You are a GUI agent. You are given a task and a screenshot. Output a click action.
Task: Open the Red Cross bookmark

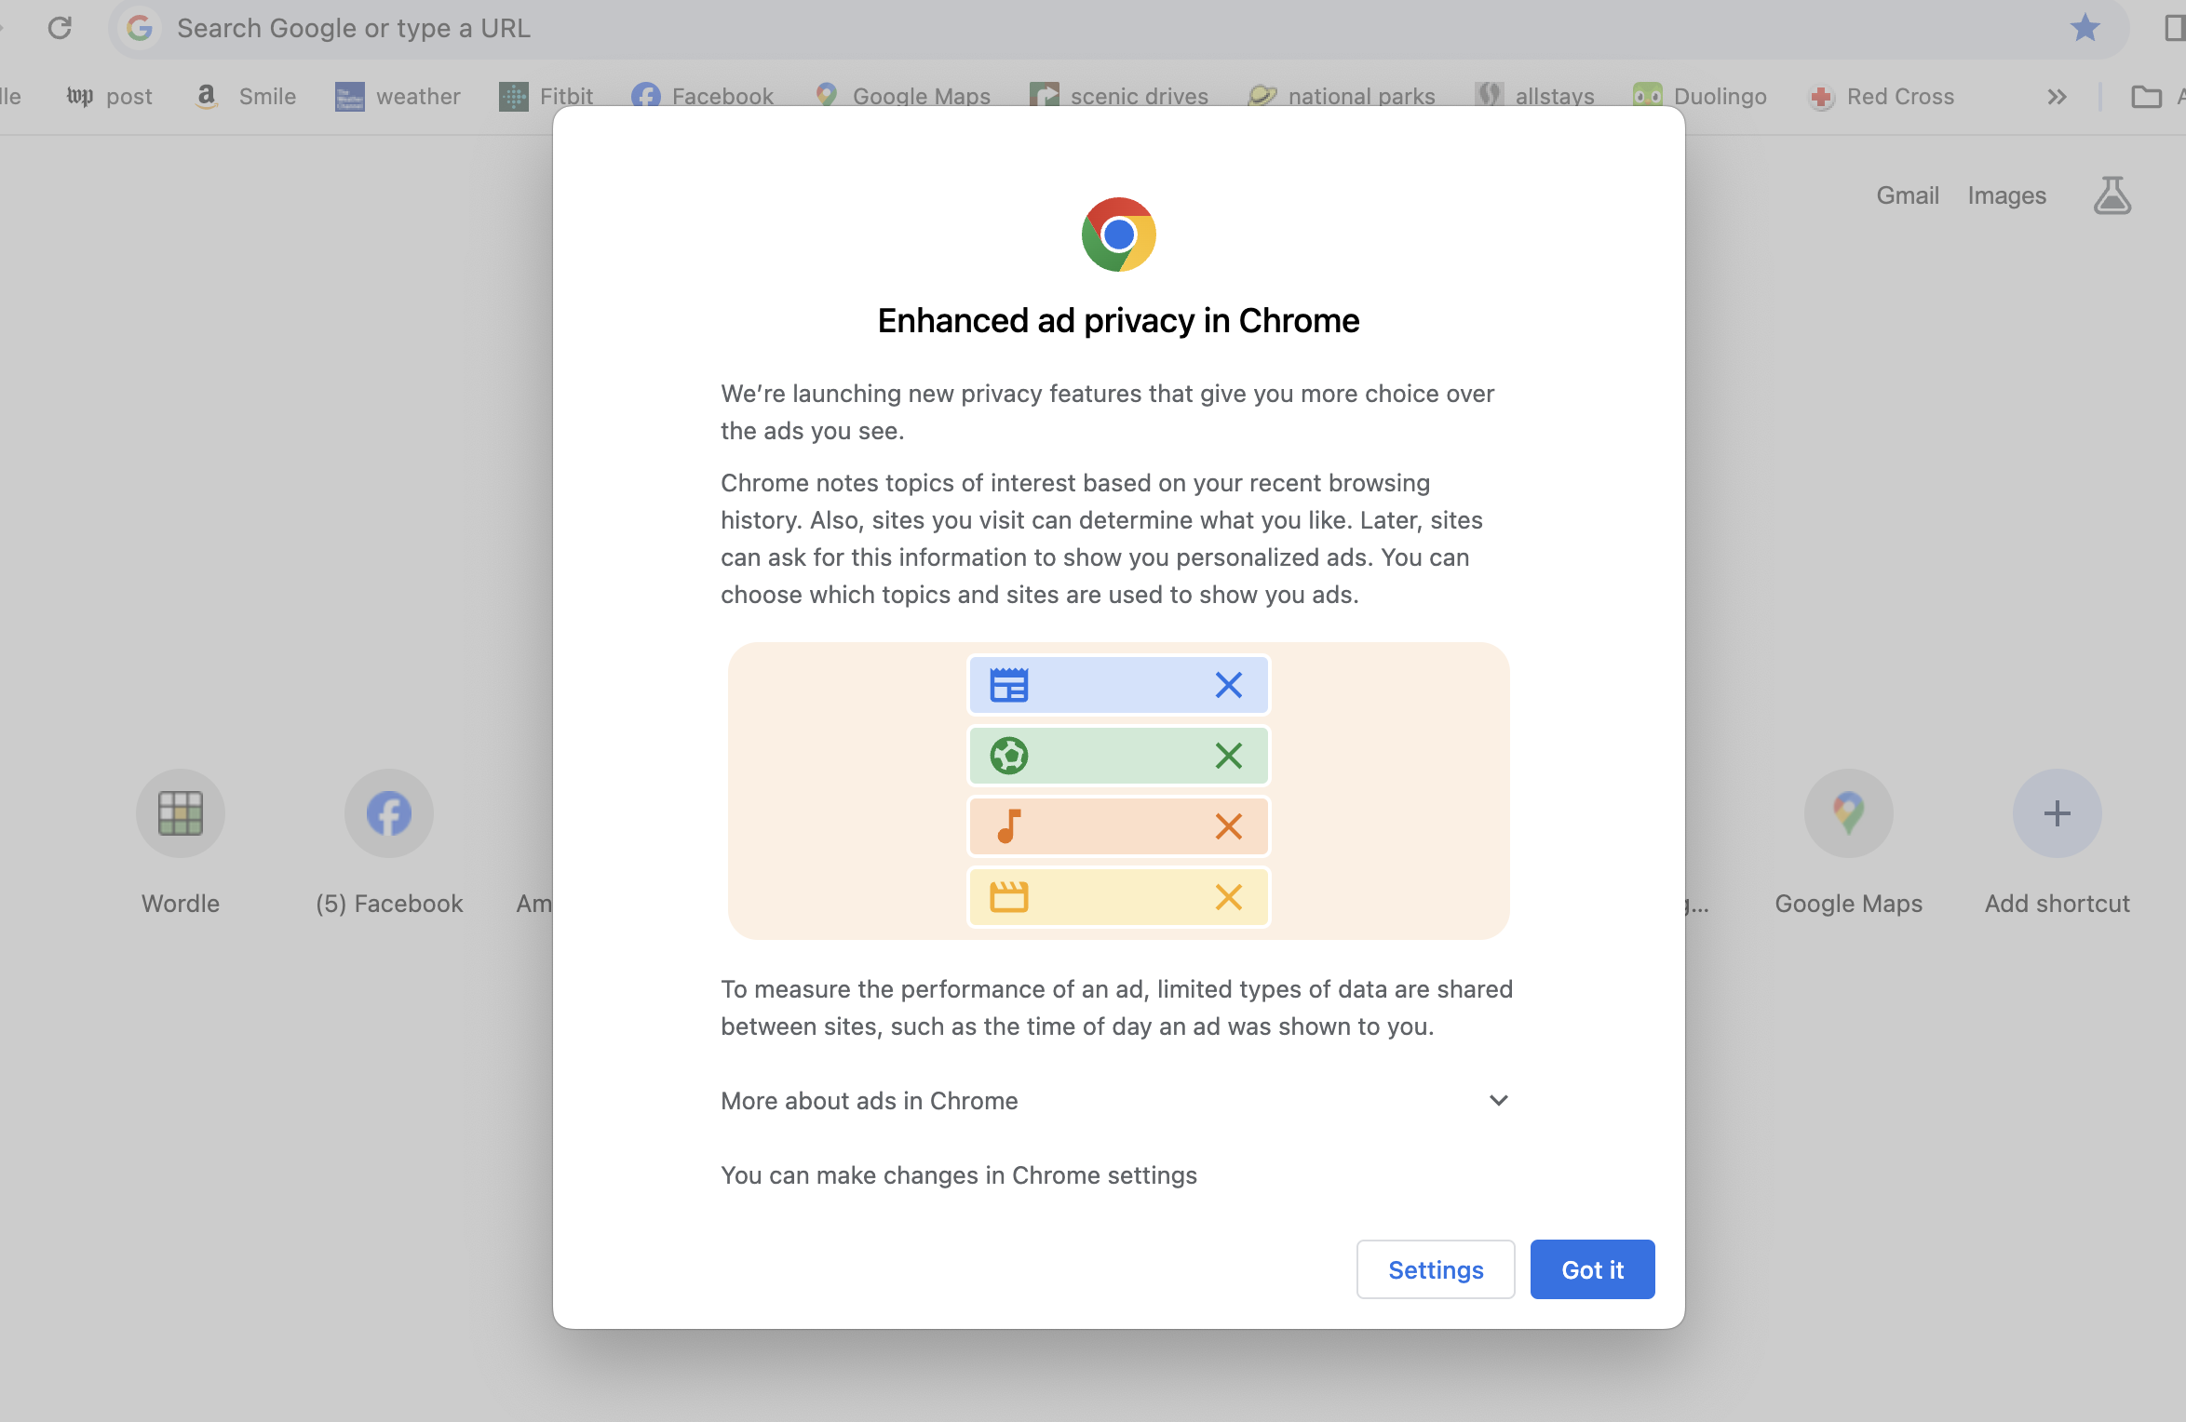1882,96
